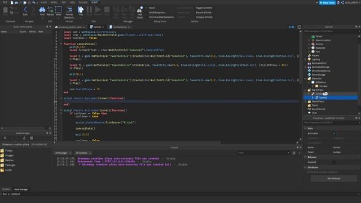Toggle the Archivable property checkbox
The height and width of the screenshot is (203, 361).
pyautogui.click(x=334, y=133)
